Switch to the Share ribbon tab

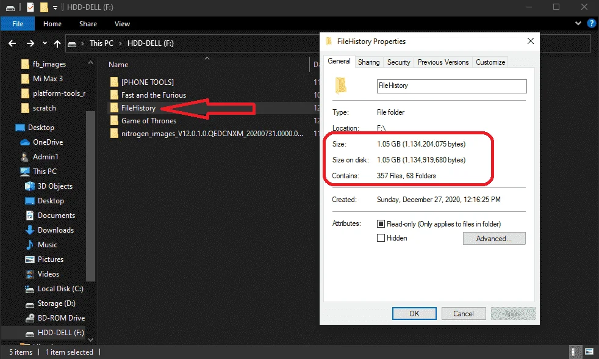[88, 24]
